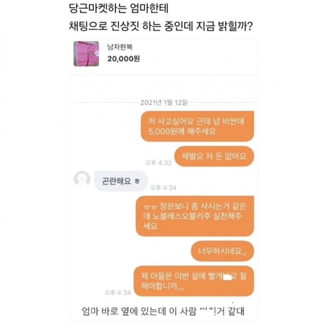Click the last 오후 4:34 timestamp
Viewport: 327px width, 330px height.
pyautogui.click(x=118, y=292)
